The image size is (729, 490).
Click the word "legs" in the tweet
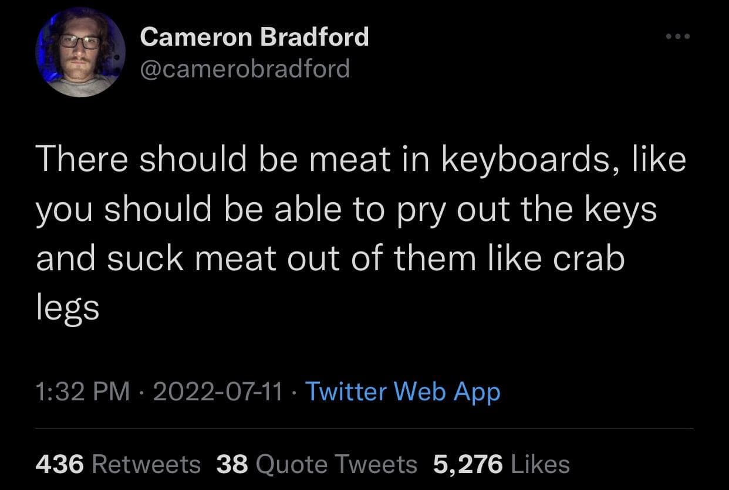pos(67,308)
